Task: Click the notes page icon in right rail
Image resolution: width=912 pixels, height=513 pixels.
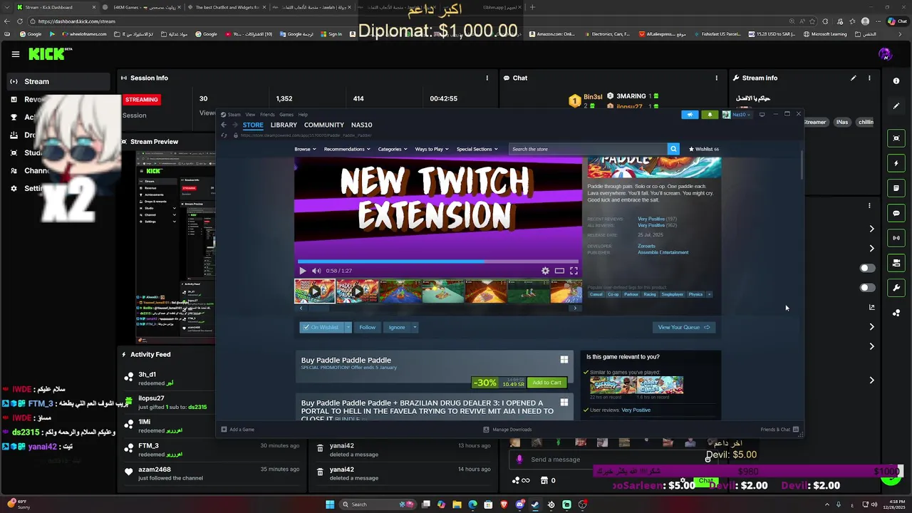Action: click(x=896, y=188)
